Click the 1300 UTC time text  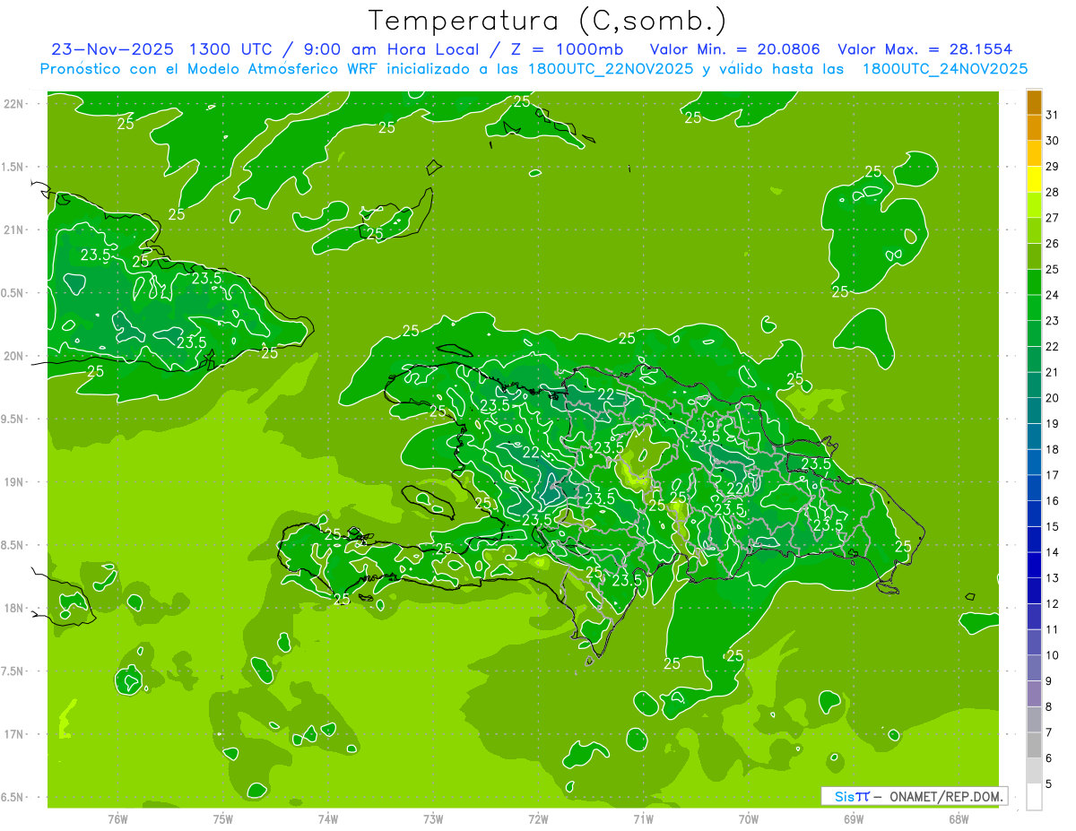[x=229, y=49]
